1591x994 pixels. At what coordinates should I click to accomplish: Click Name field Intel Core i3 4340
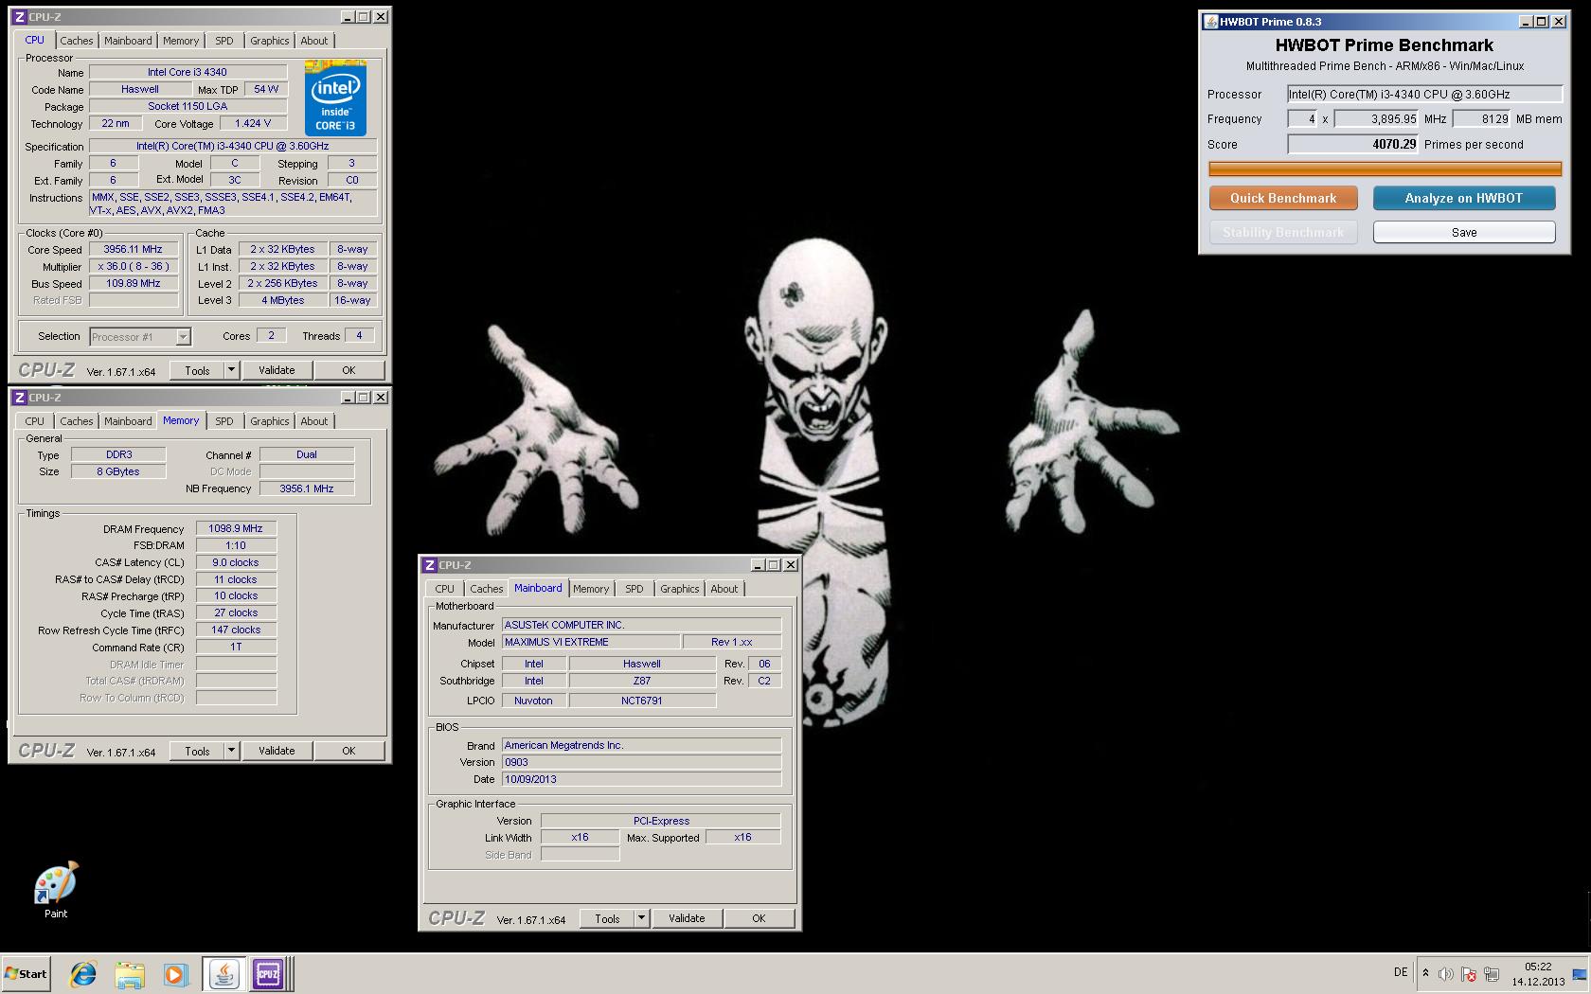coord(188,72)
